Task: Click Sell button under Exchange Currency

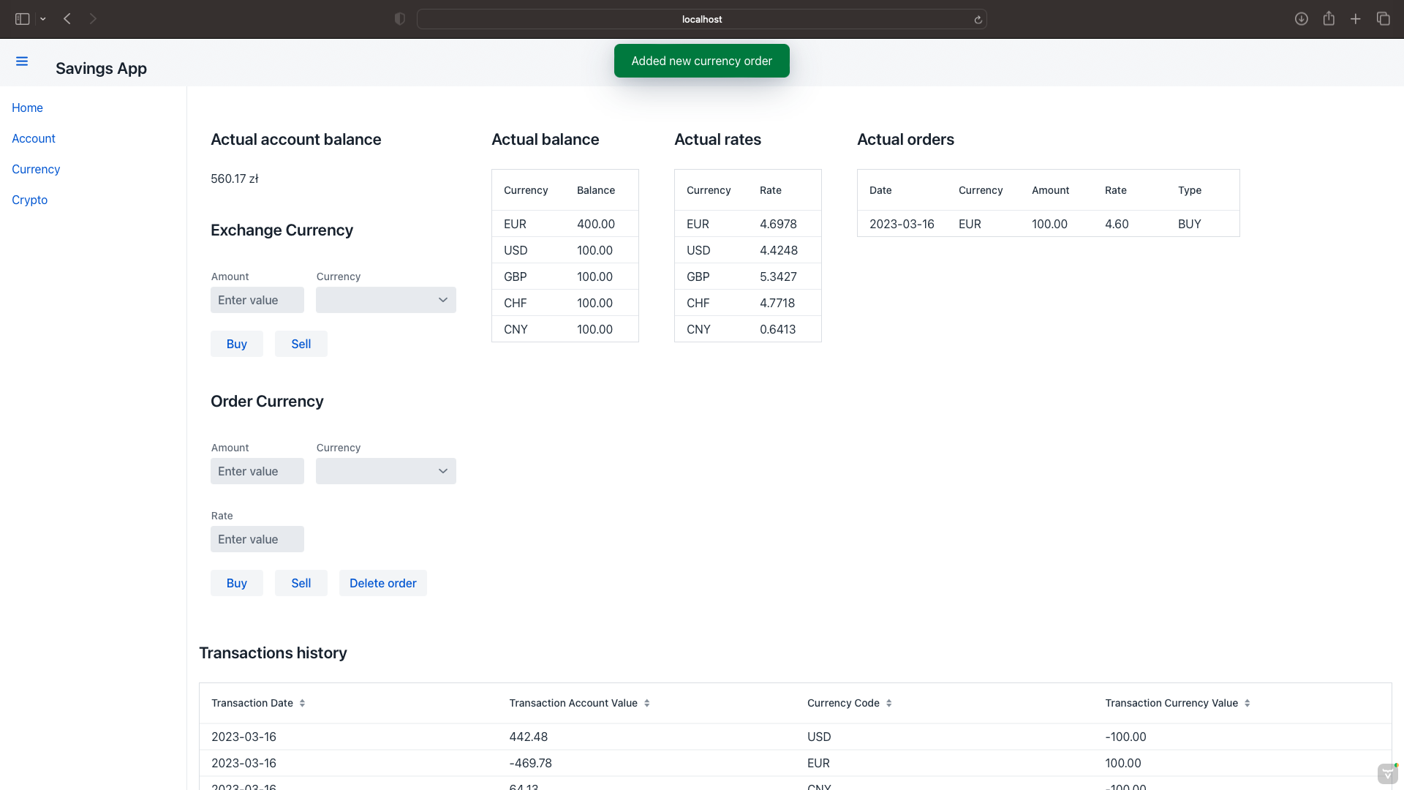Action: (x=301, y=344)
